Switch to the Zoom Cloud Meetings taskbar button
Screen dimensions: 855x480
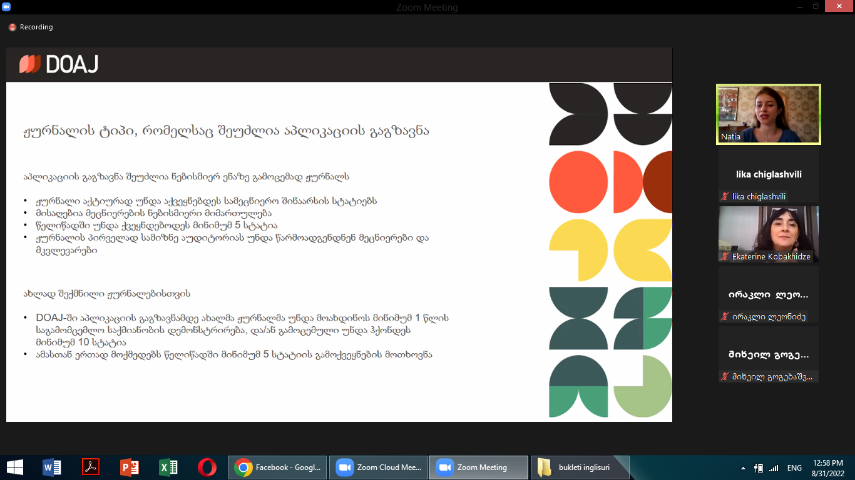(x=378, y=467)
